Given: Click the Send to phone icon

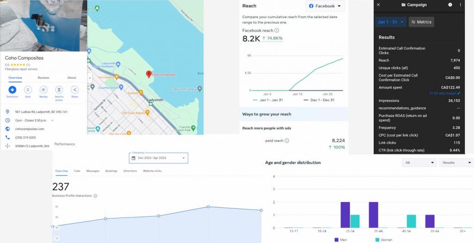Looking at the screenshot, I should click(x=59, y=90).
